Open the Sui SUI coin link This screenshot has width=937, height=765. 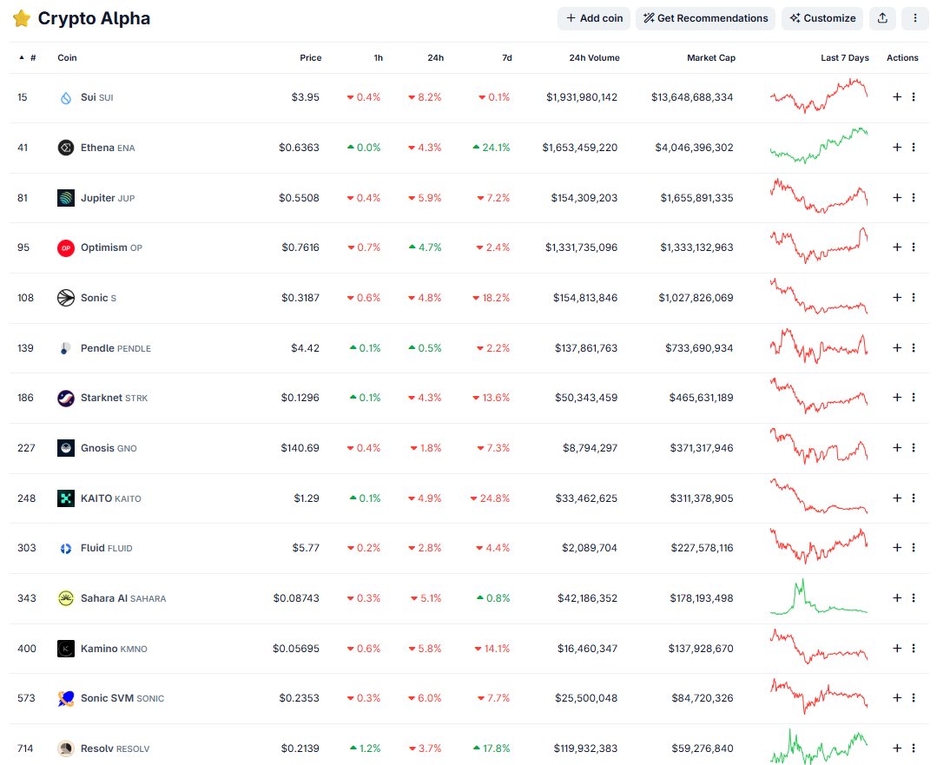pos(96,97)
